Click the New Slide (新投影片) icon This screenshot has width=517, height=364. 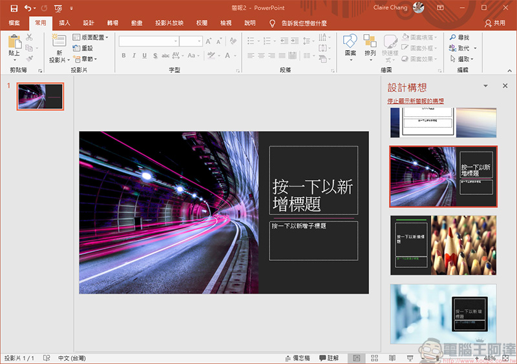click(x=59, y=41)
